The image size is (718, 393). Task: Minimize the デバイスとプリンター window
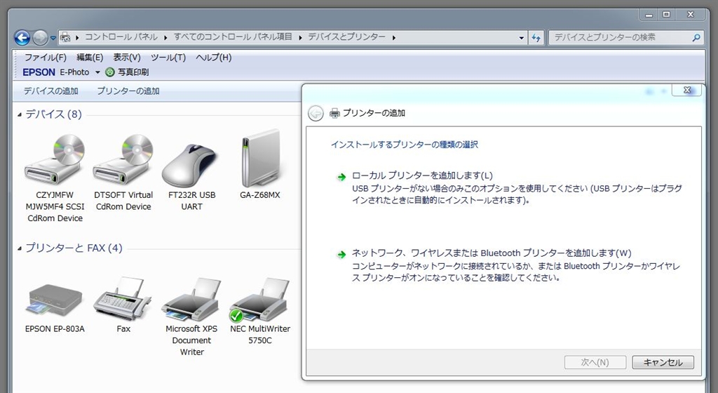[x=649, y=15]
